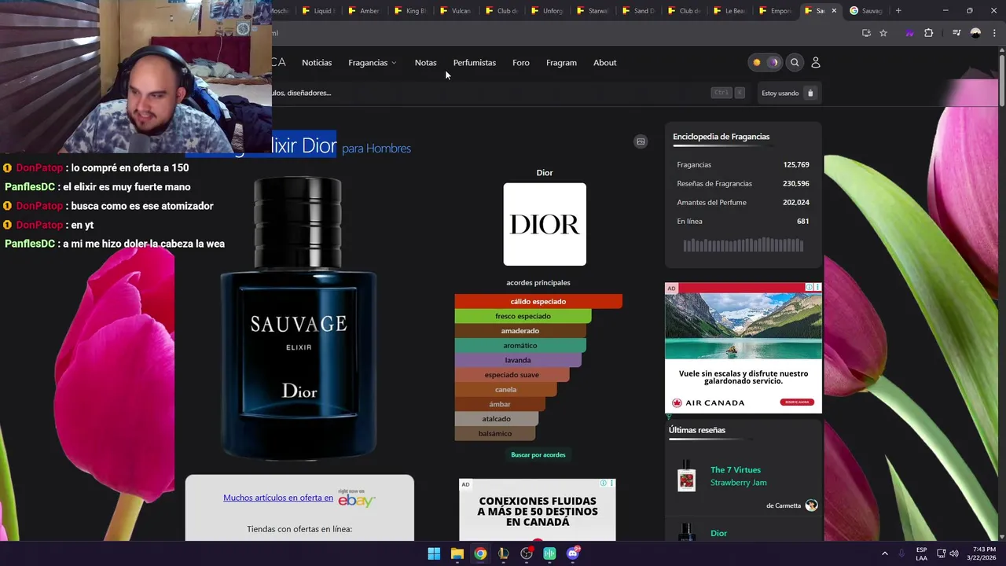
Task: Open the Perfumistas section
Action: pyautogui.click(x=474, y=63)
